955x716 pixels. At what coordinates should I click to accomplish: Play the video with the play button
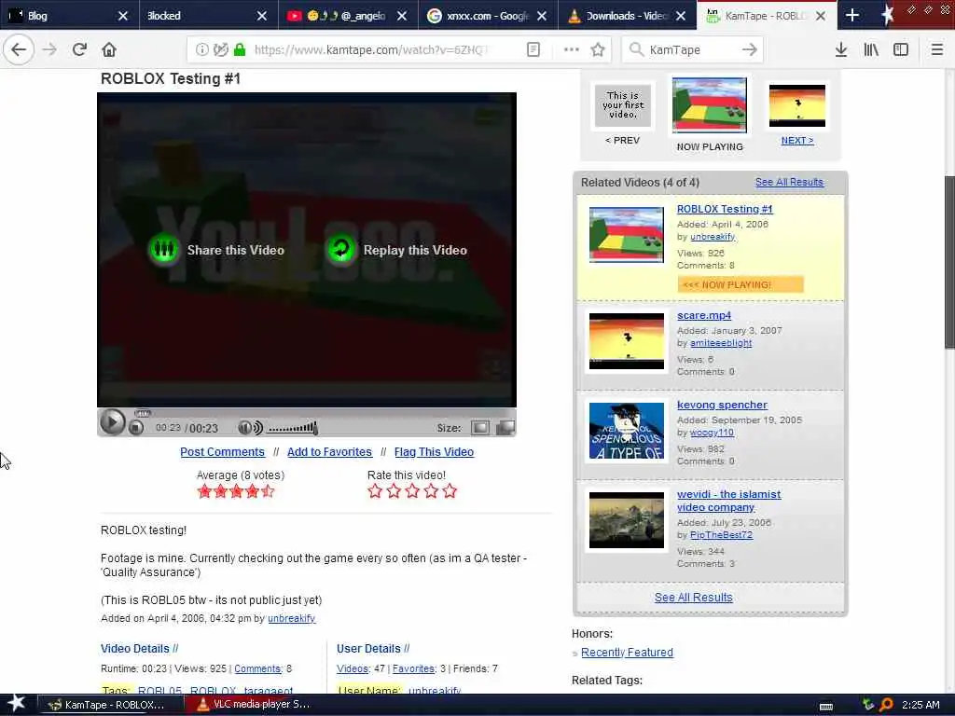pos(112,422)
